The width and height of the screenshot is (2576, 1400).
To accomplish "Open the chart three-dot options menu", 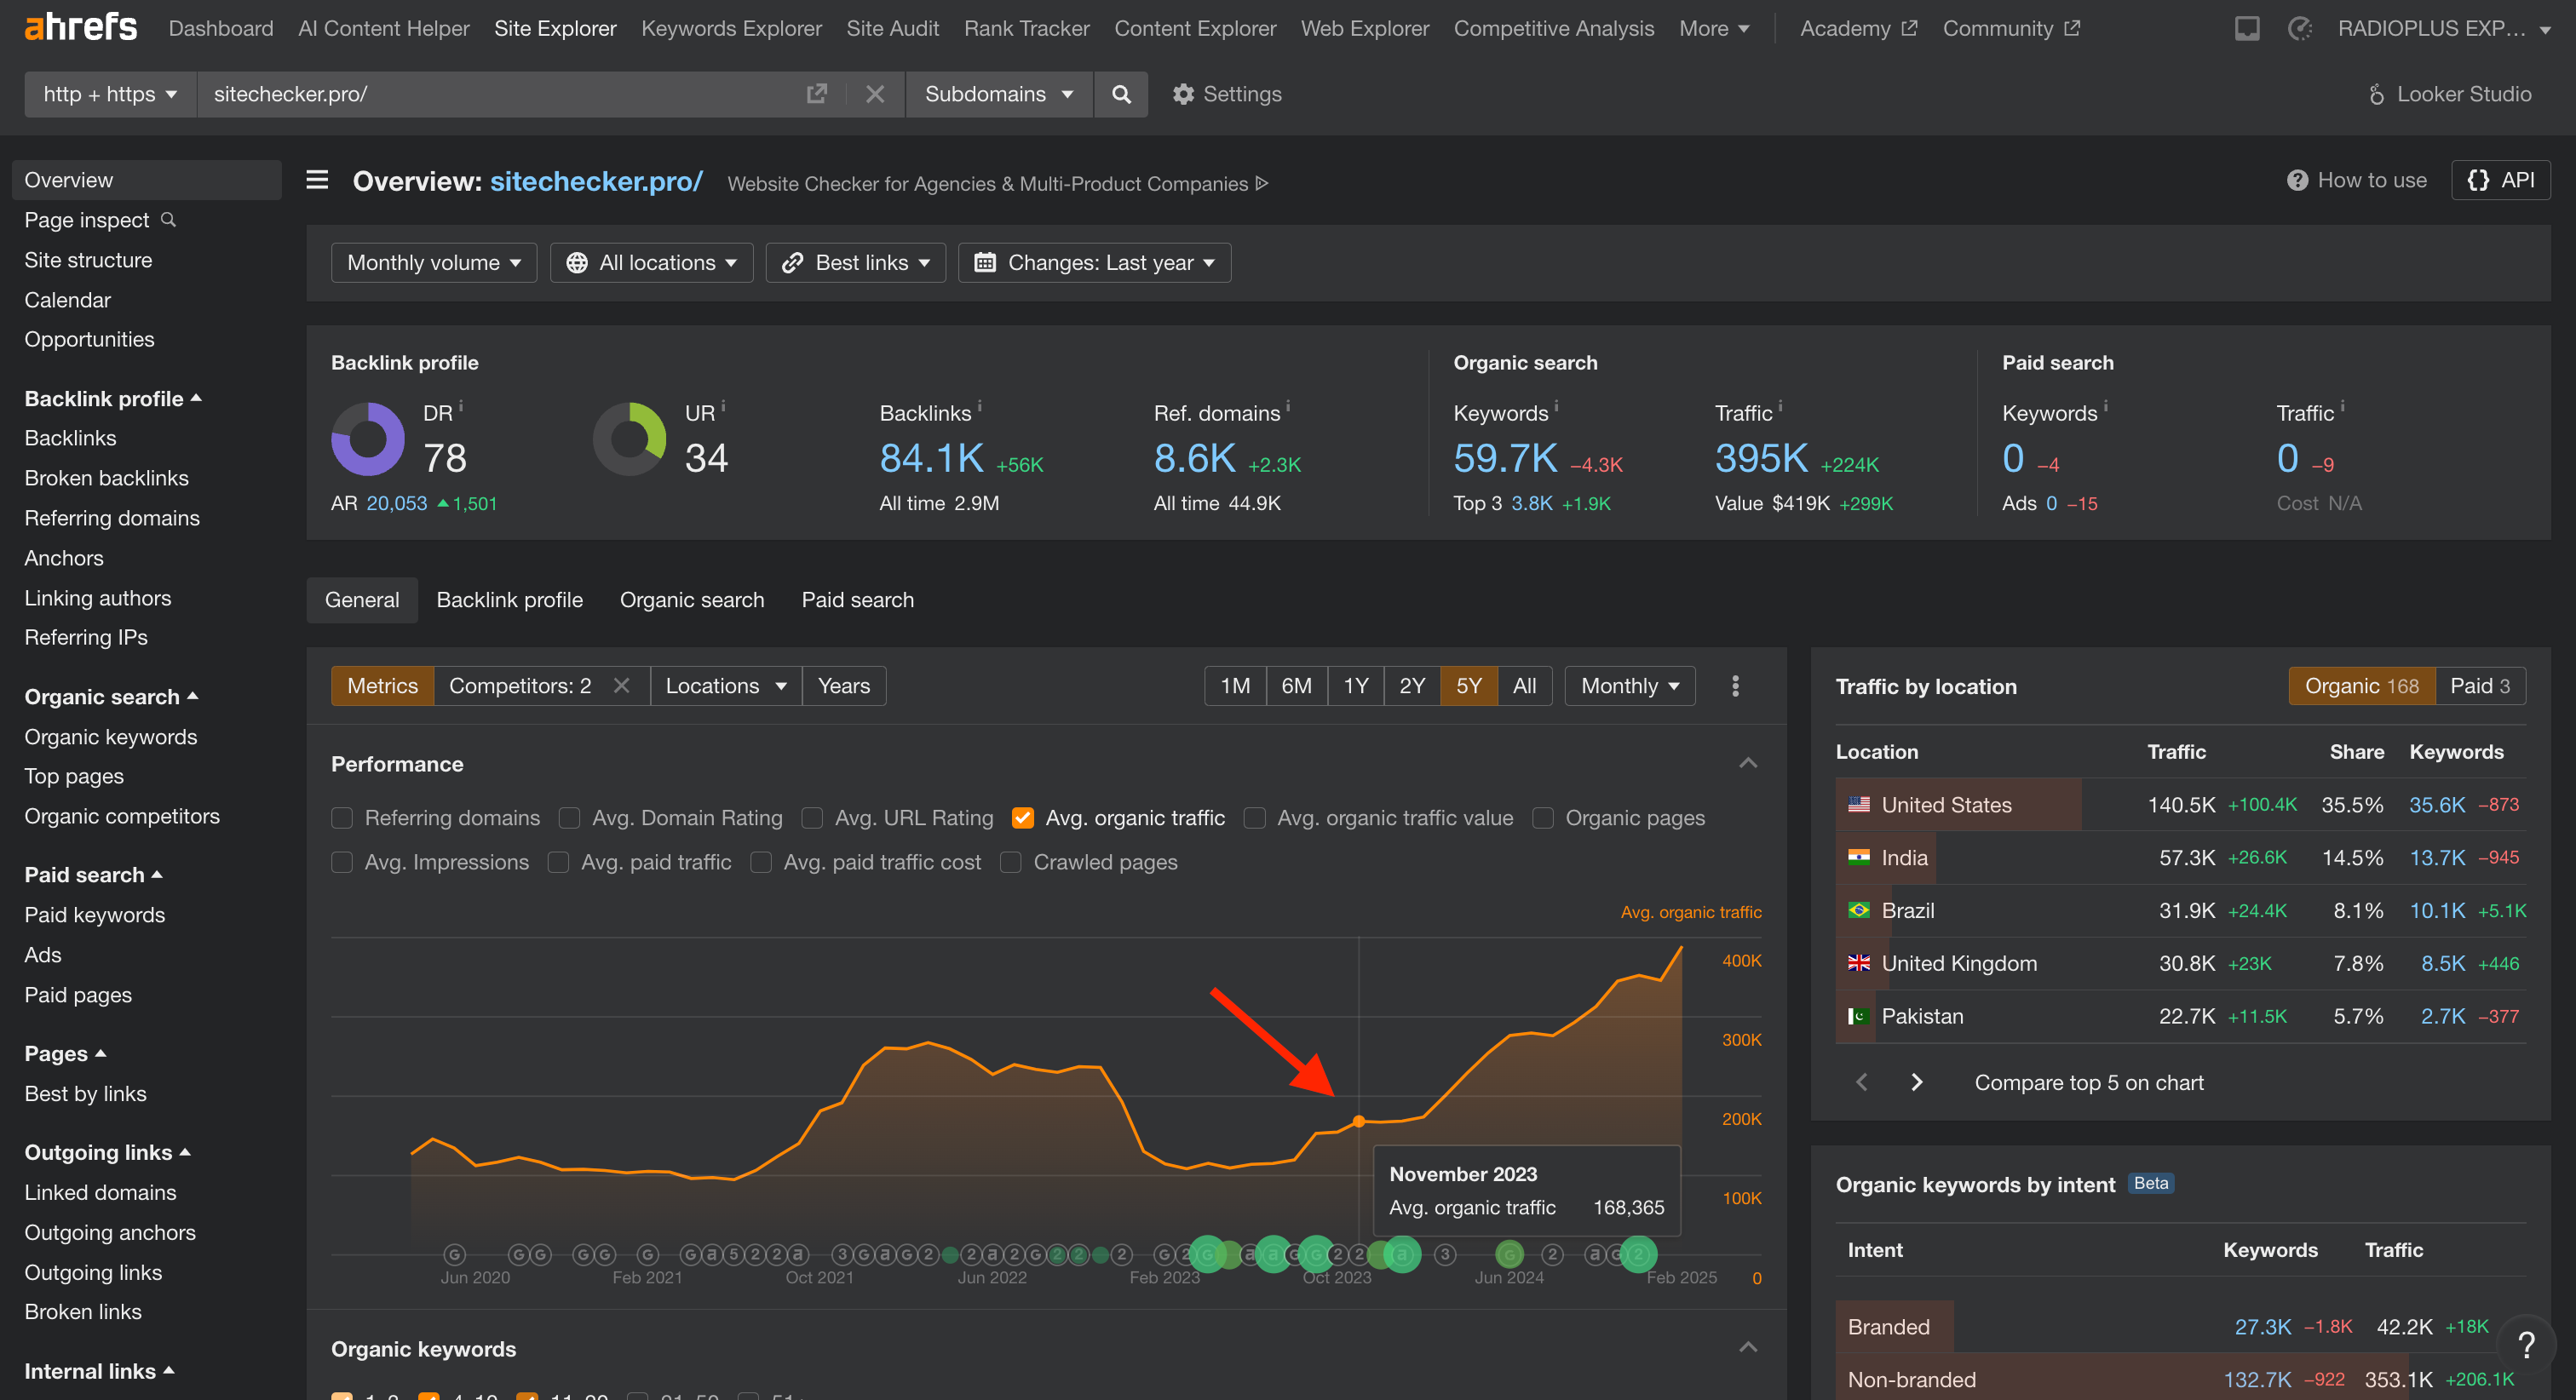I will (x=1735, y=685).
